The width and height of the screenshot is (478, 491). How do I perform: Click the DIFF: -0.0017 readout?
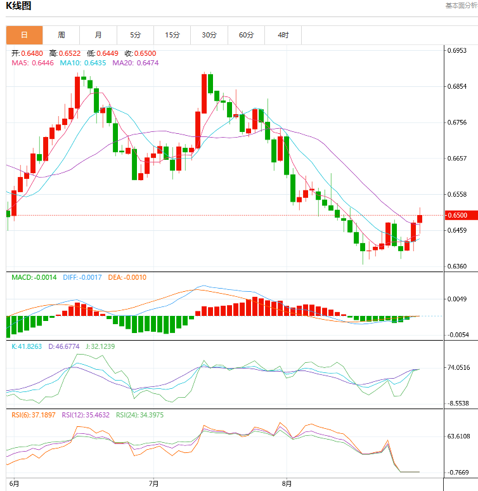coord(82,277)
